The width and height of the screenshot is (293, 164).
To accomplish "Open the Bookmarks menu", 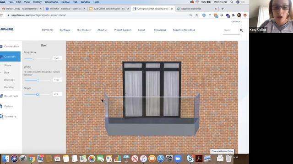I will click(x=52, y=2).
